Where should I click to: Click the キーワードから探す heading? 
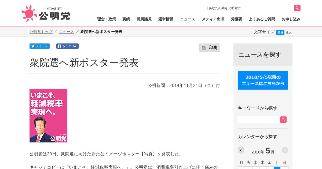point(257,108)
